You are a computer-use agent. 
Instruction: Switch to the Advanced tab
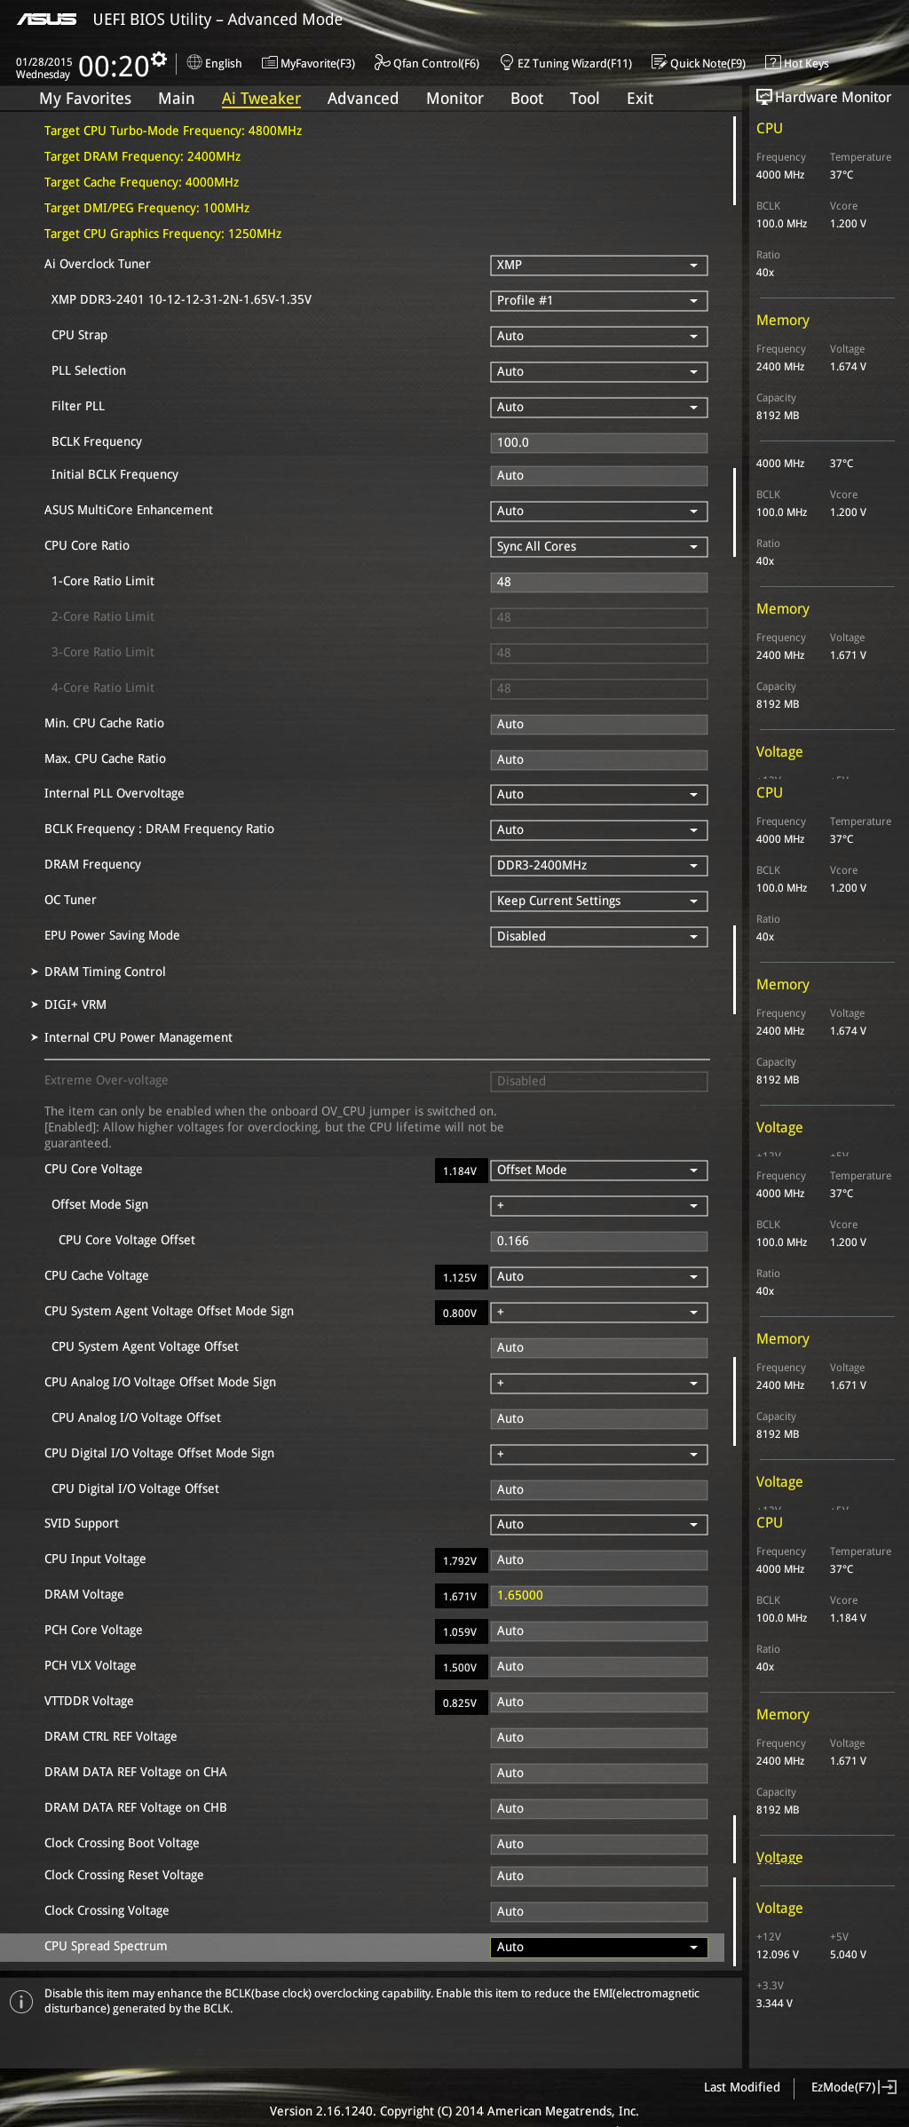click(363, 99)
